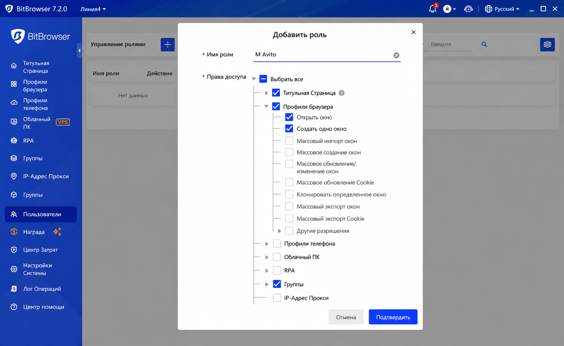Click the blue layers button
This screenshot has width=564, height=346.
547,44
